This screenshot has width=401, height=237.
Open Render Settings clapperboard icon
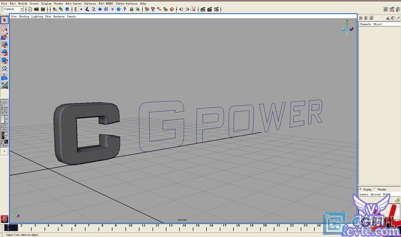tap(217, 9)
